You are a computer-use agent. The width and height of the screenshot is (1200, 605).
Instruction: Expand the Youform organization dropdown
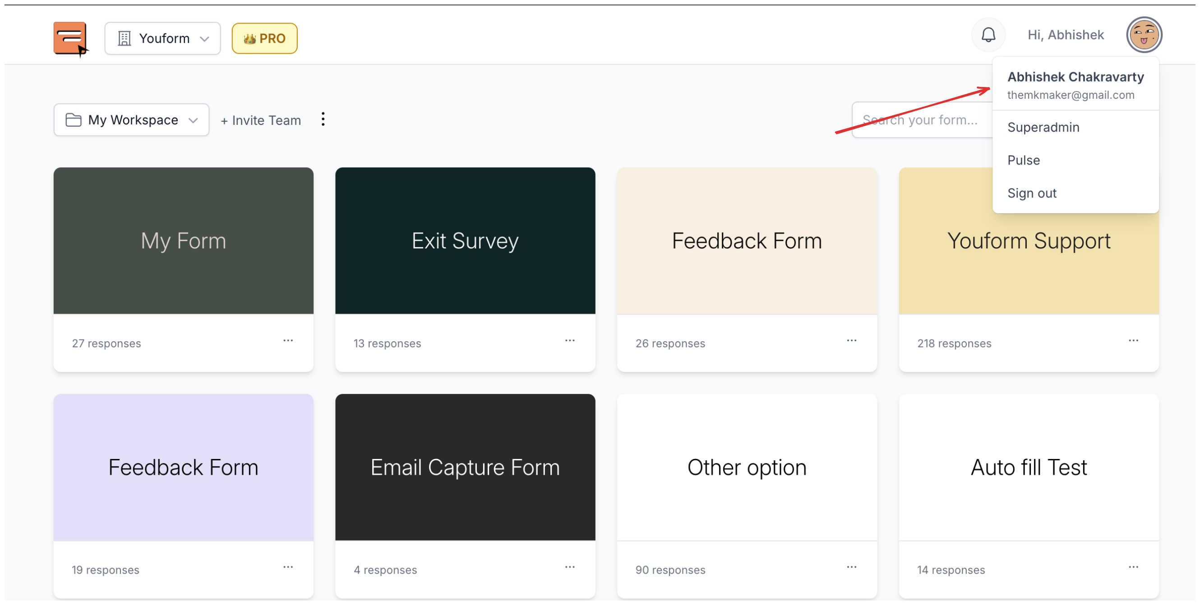[x=162, y=39]
